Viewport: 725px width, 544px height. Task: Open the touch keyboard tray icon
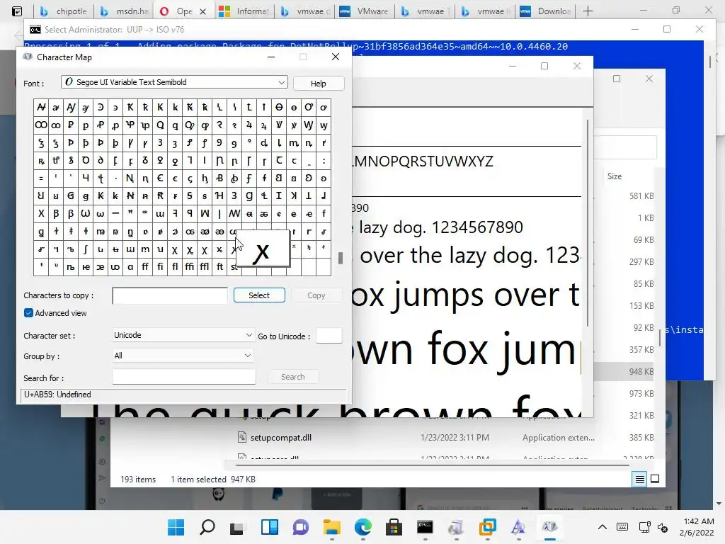(622, 527)
